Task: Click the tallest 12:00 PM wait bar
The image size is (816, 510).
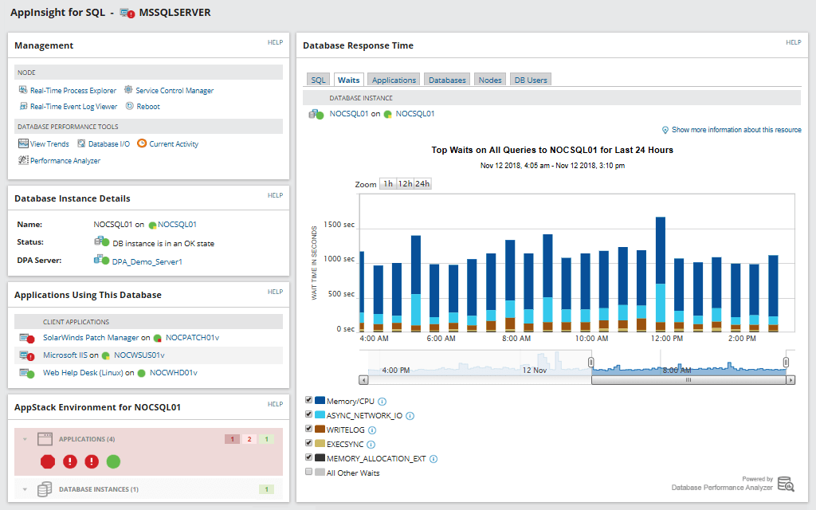Action: pos(661,274)
